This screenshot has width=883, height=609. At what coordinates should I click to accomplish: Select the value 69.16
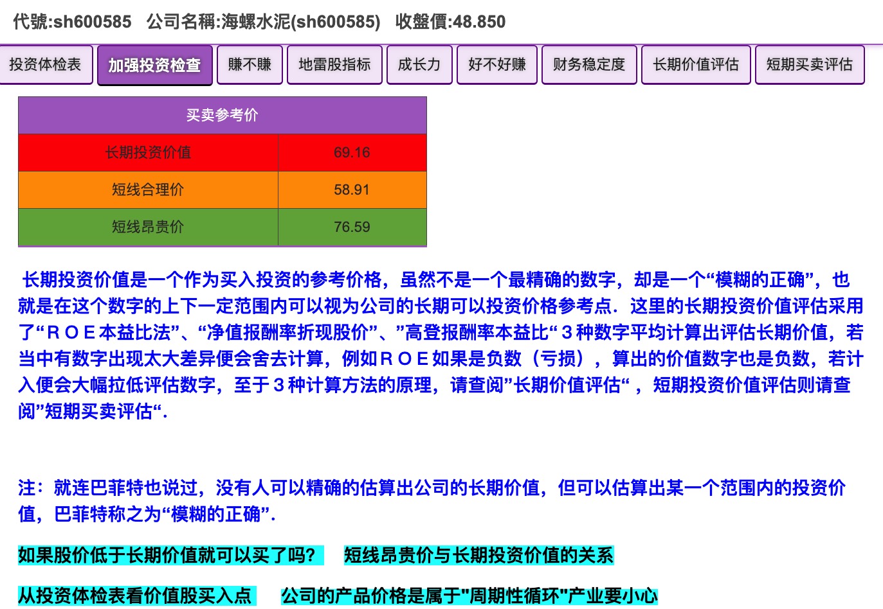(352, 152)
